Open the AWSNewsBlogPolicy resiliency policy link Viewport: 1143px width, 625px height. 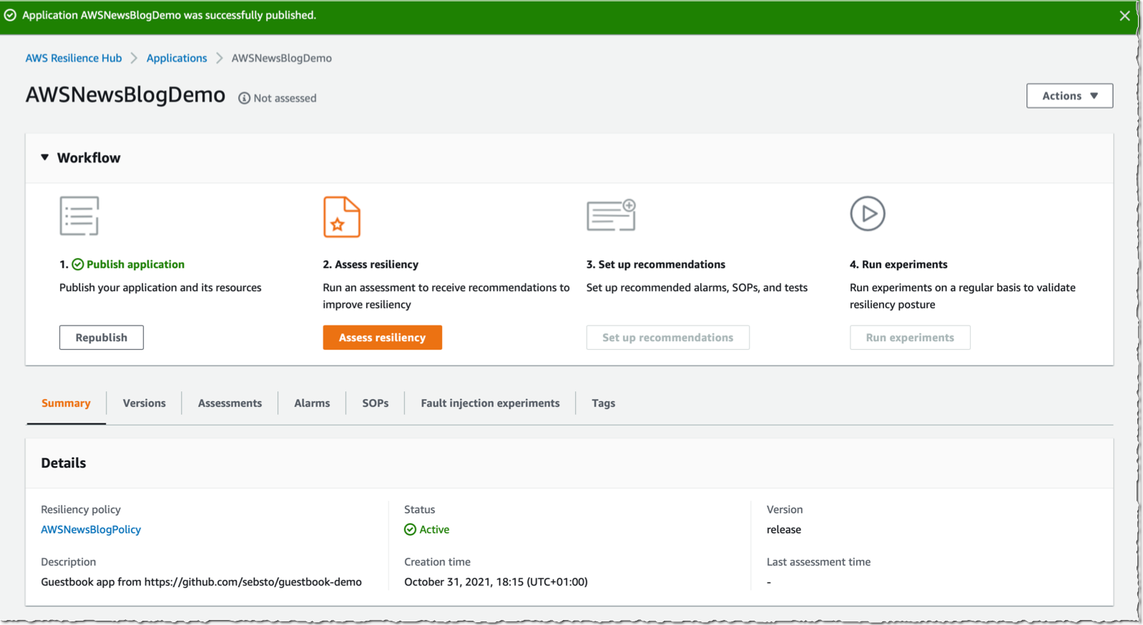[x=91, y=530]
